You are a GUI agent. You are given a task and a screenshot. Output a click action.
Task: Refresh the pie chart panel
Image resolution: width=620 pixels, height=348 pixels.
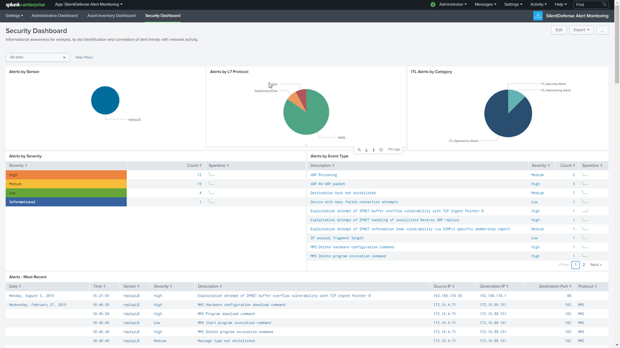click(381, 150)
